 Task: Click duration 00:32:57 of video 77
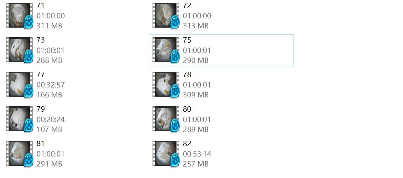point(51,85)
